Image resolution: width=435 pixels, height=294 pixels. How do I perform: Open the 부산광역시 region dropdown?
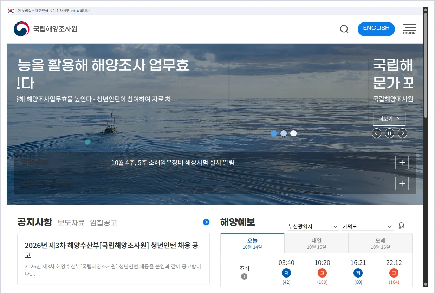click(x=312, y=226)
